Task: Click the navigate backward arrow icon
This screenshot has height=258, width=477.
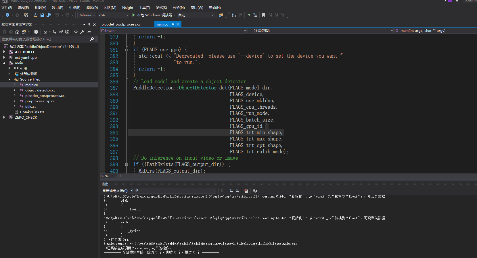Action: [x=7, y=15]
